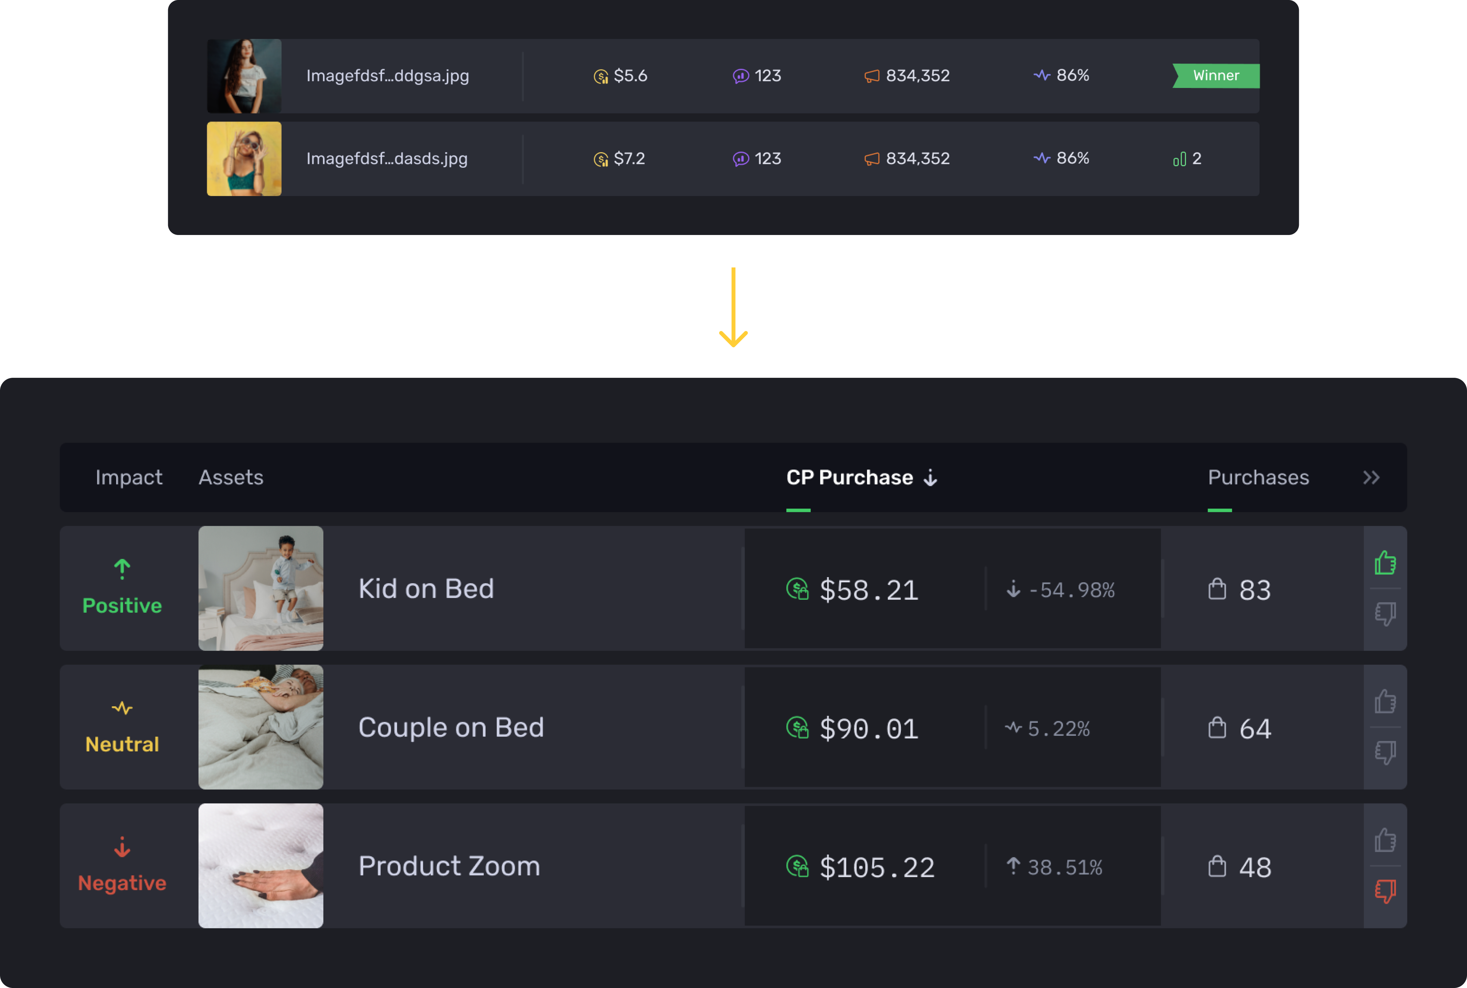This screenshot has height=988, width=1467.
Task: Click the Assets column header
Action: pos(230,478)
